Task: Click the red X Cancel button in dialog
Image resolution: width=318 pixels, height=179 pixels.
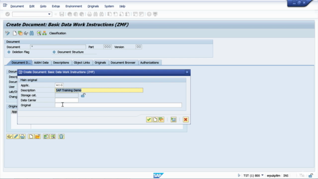Action: point(185,119)
